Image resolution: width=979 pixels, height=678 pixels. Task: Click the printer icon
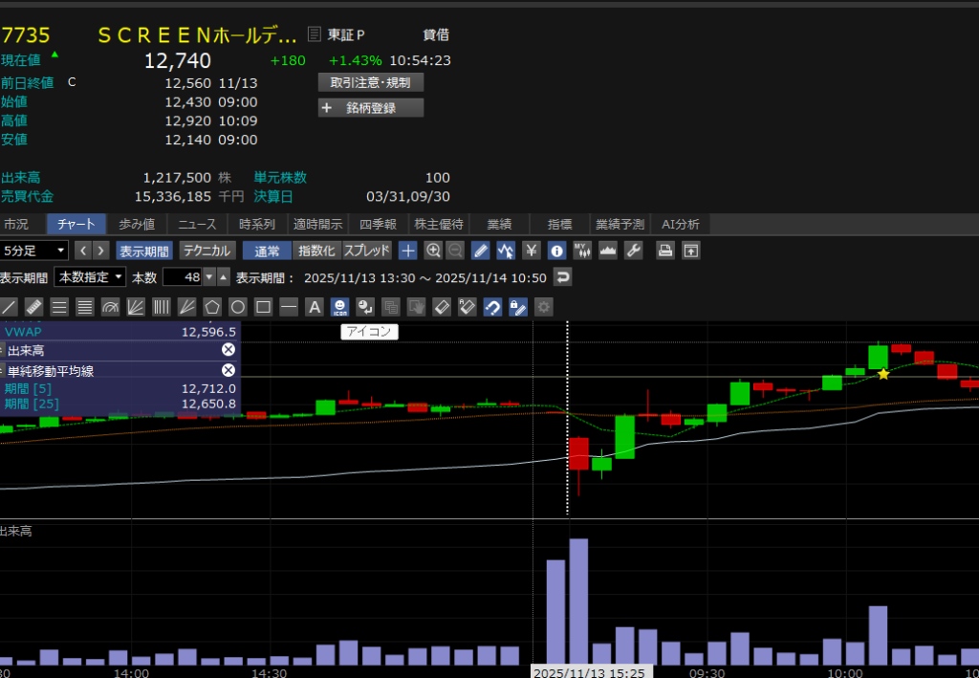(x=665, y=251)
